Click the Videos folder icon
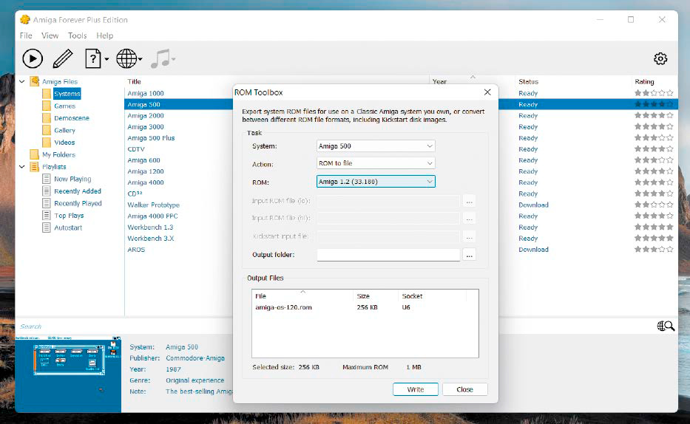Screen dimensions: 690x424 [47, 143]
